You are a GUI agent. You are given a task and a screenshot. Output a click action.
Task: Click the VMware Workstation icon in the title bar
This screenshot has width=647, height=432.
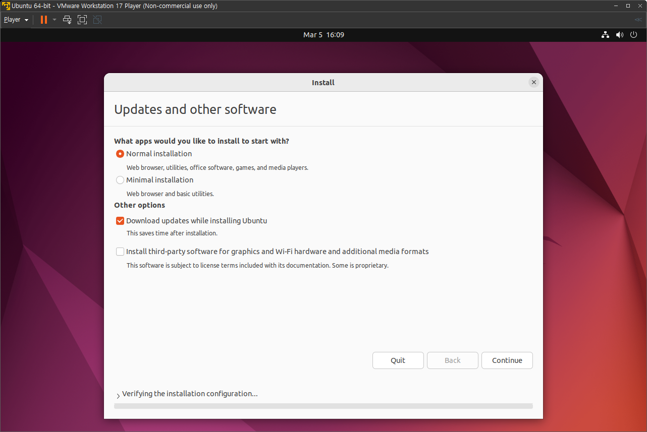(6, 6)
